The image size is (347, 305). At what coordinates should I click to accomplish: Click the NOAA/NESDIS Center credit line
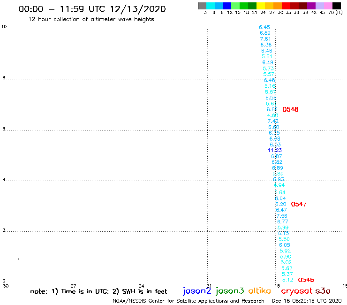(189, 301)
